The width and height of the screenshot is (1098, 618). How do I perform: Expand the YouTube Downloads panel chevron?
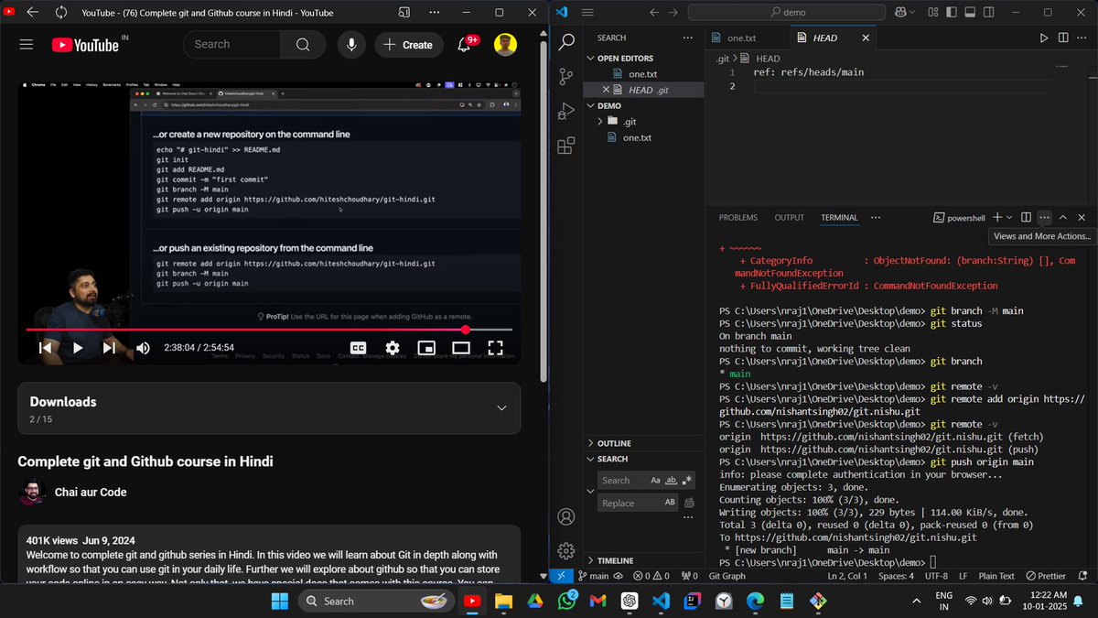[501, 408]
